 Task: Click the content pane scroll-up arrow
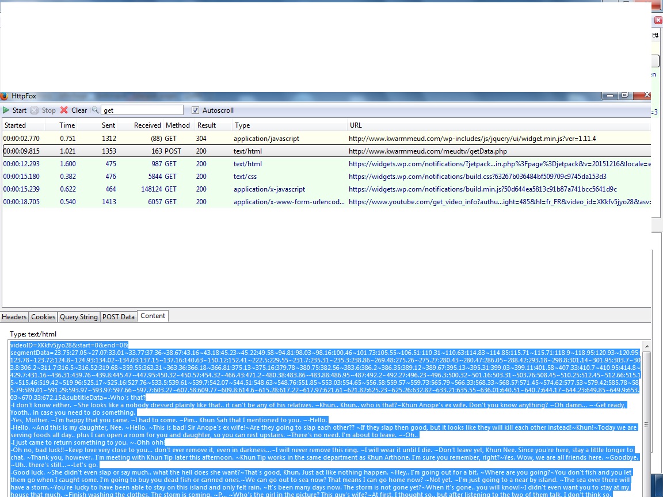coord(646,346)
